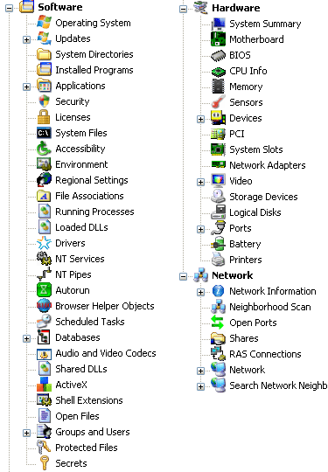Click the Memory chip icon
Viewport: 328px width, 472px height.
click(x=219, y=87)
